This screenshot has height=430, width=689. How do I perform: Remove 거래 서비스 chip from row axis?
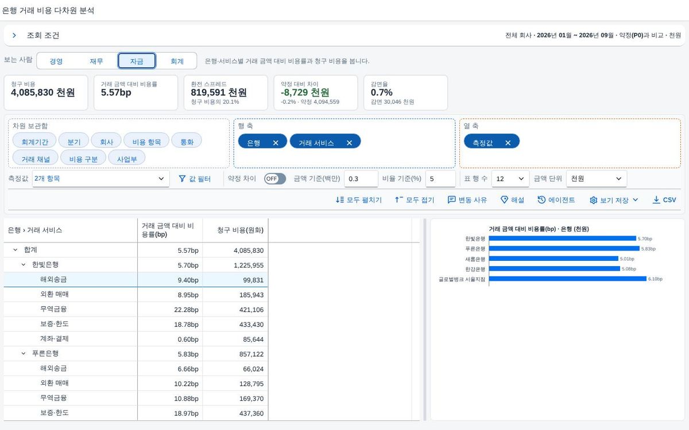pos(349,143)
